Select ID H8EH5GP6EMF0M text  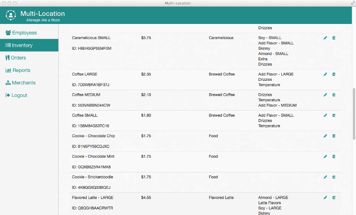(92, 48)
